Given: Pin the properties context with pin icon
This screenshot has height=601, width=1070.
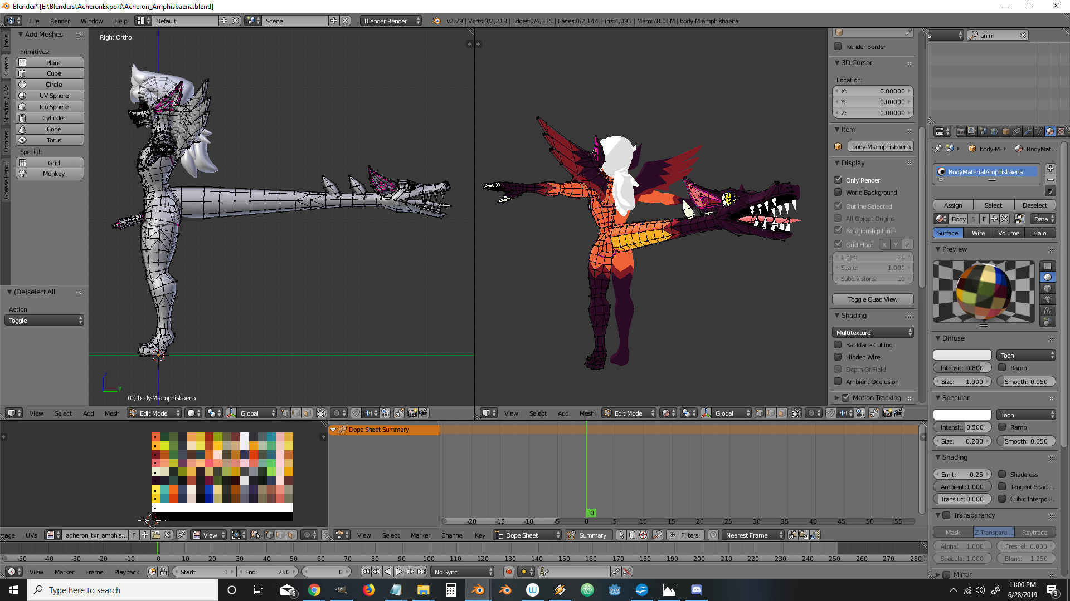Looking at the screenshot, I should click(x=938, y=149).
